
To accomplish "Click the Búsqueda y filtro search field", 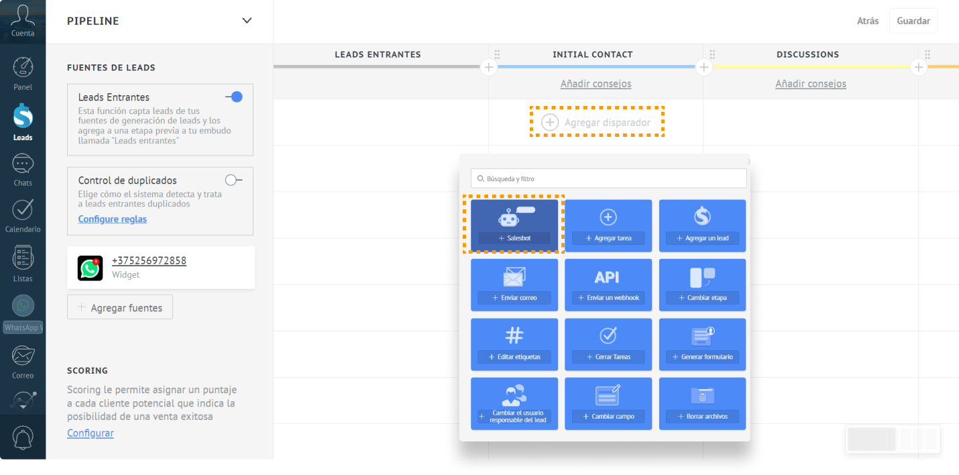I will coord(608,178).
